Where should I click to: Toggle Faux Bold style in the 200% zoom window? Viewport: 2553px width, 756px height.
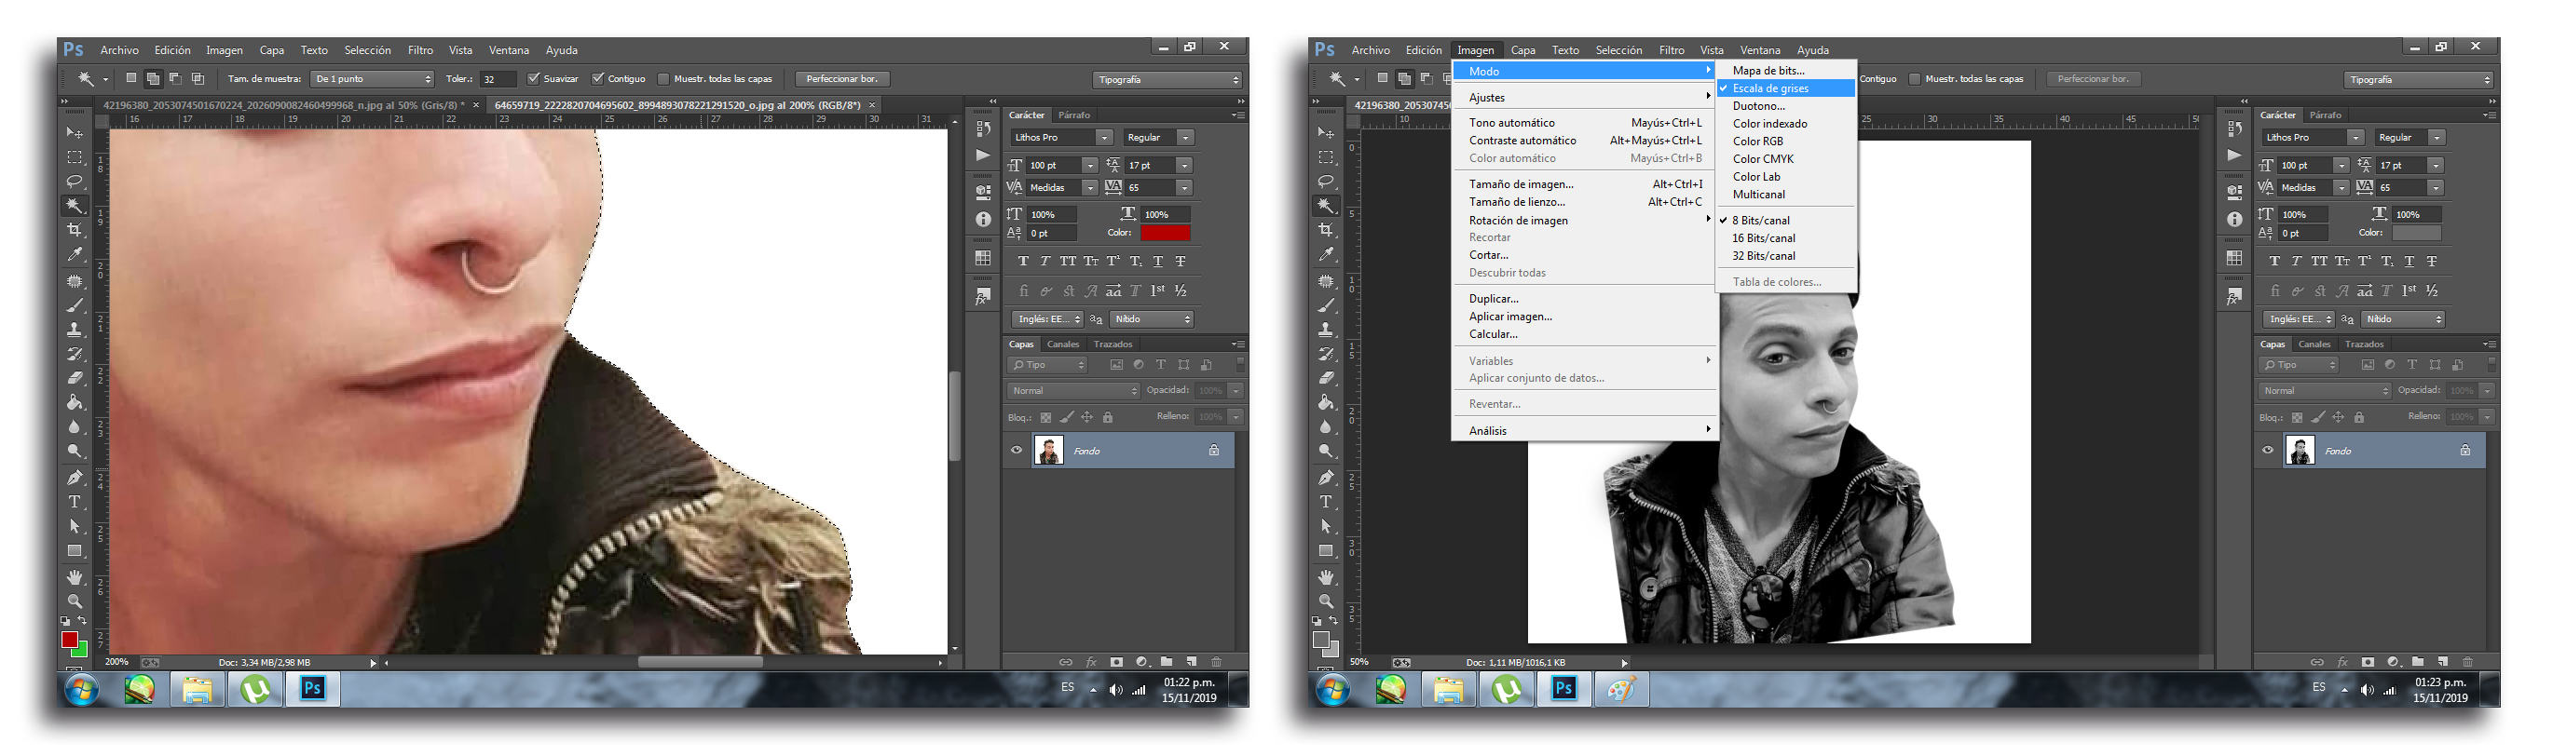(1023, 262)
